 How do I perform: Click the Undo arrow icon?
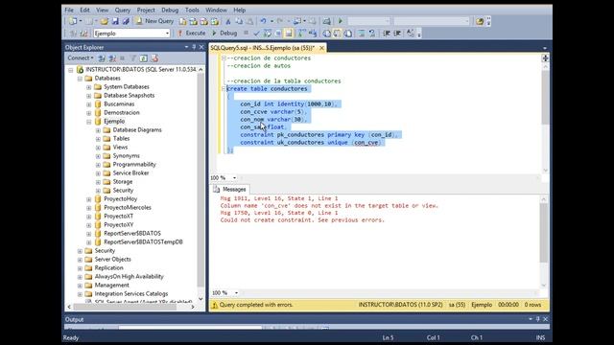(263, 21)
